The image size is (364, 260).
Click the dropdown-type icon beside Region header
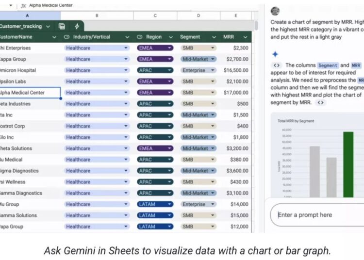click(139, 37)
